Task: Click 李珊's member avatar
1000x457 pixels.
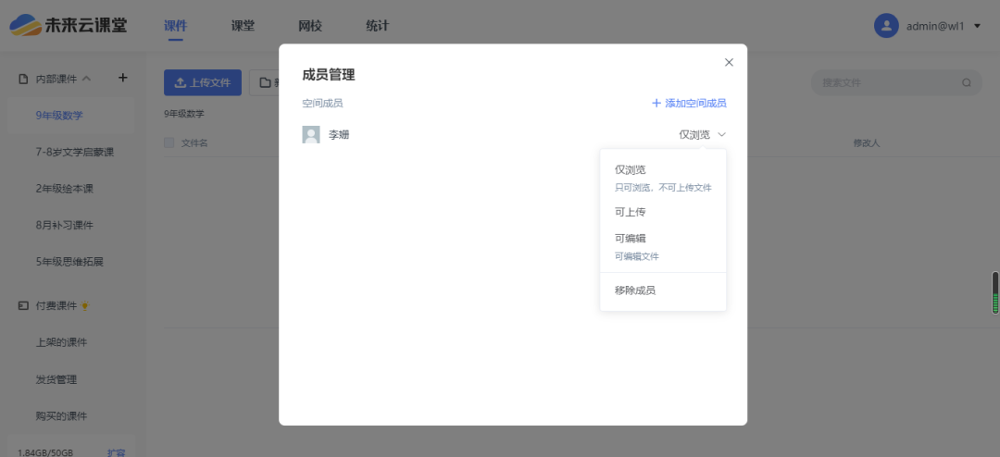Action: click(311, 135)
